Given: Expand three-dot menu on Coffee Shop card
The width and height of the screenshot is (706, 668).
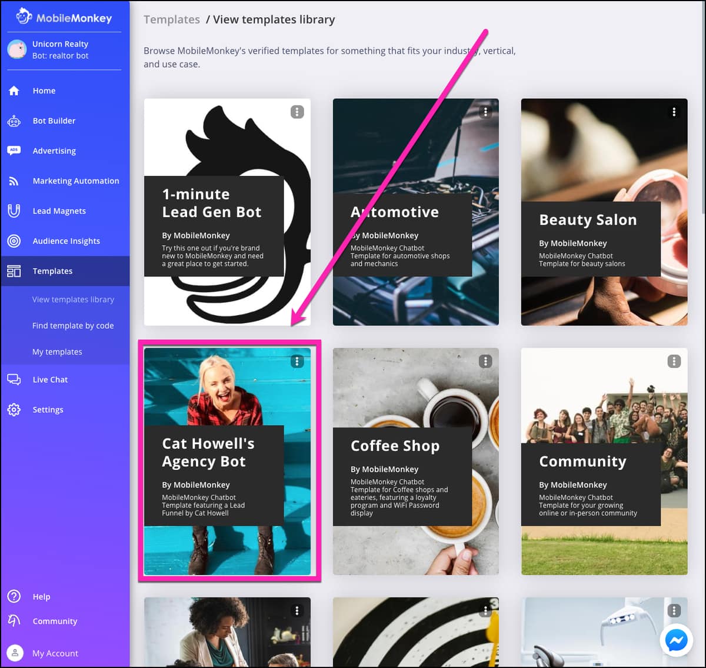Looking at the screenshot, I should tap(485, 361).
